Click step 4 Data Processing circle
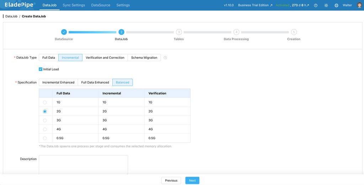Image resolution: width=364 pixels, height=185 pixels. click(x=236, y=32)
